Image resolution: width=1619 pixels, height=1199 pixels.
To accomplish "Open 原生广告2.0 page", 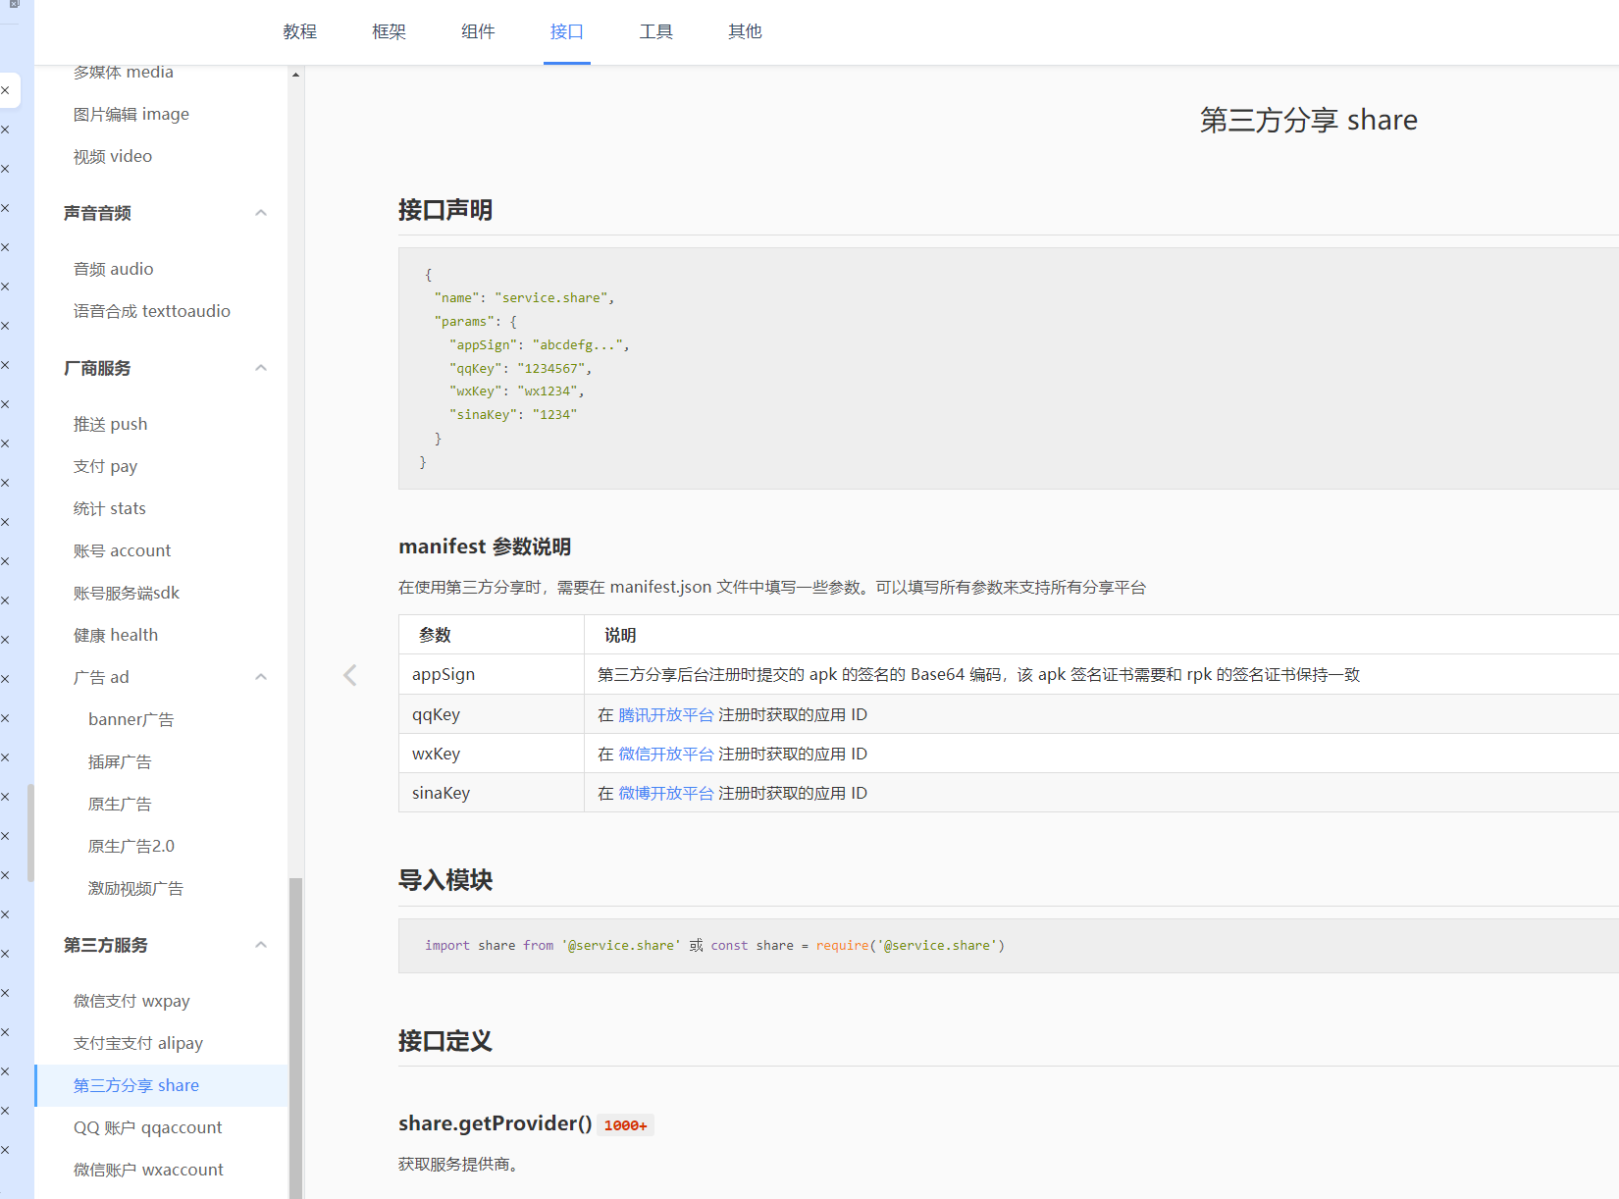I will pos(131,846).
